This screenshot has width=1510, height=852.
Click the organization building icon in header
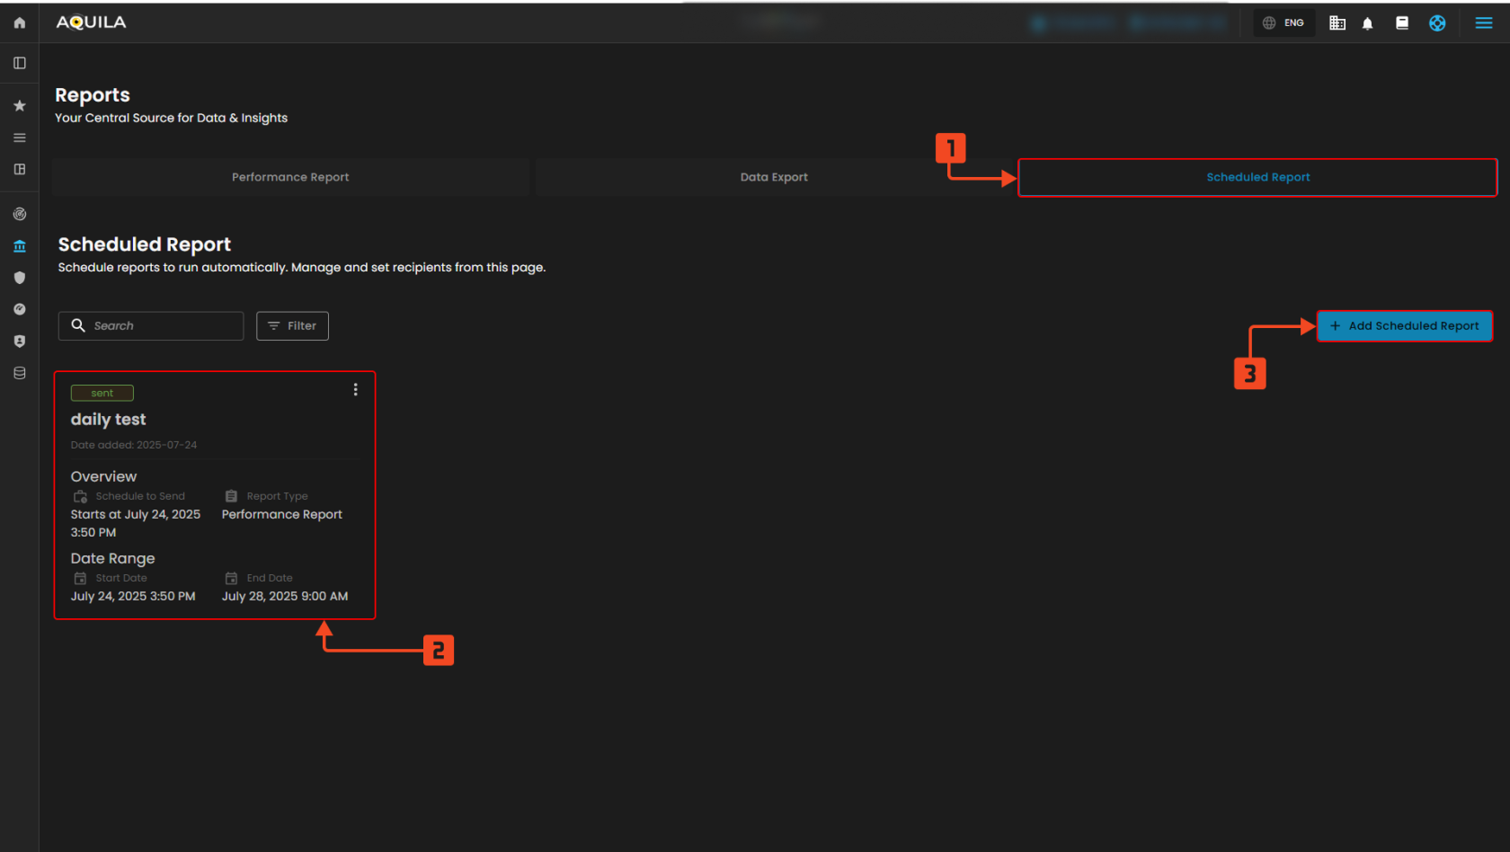(x=1337, y=23)
